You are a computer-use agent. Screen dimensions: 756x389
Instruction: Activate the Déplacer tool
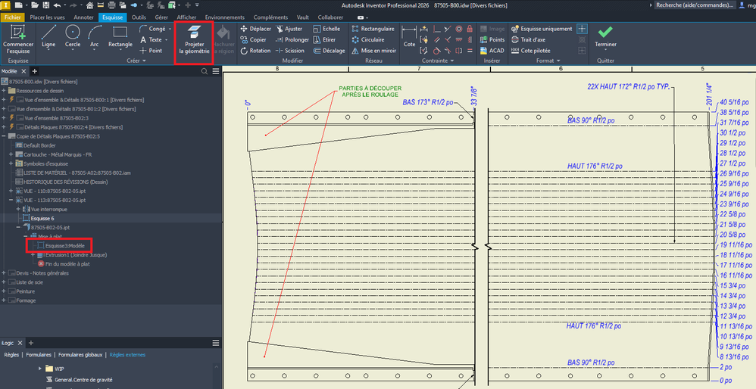(255, 29)
